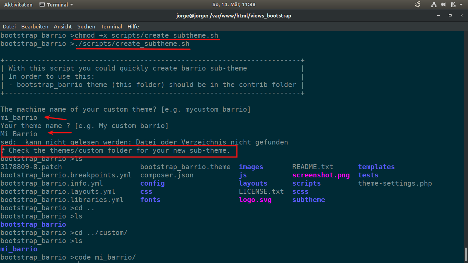Click the clock showing So, 14. Mär, 11:38

[234, 5]
